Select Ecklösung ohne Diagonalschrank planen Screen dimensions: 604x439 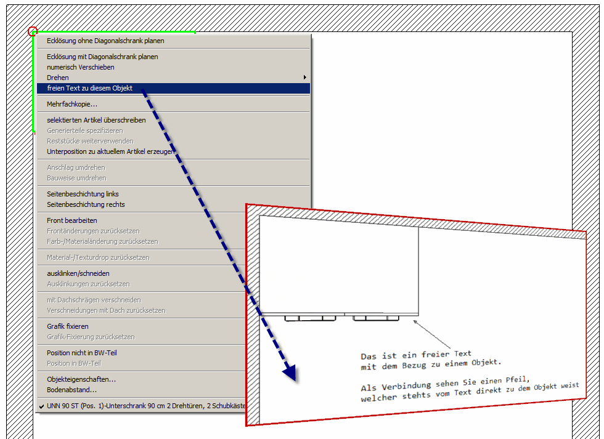point(105,41)
